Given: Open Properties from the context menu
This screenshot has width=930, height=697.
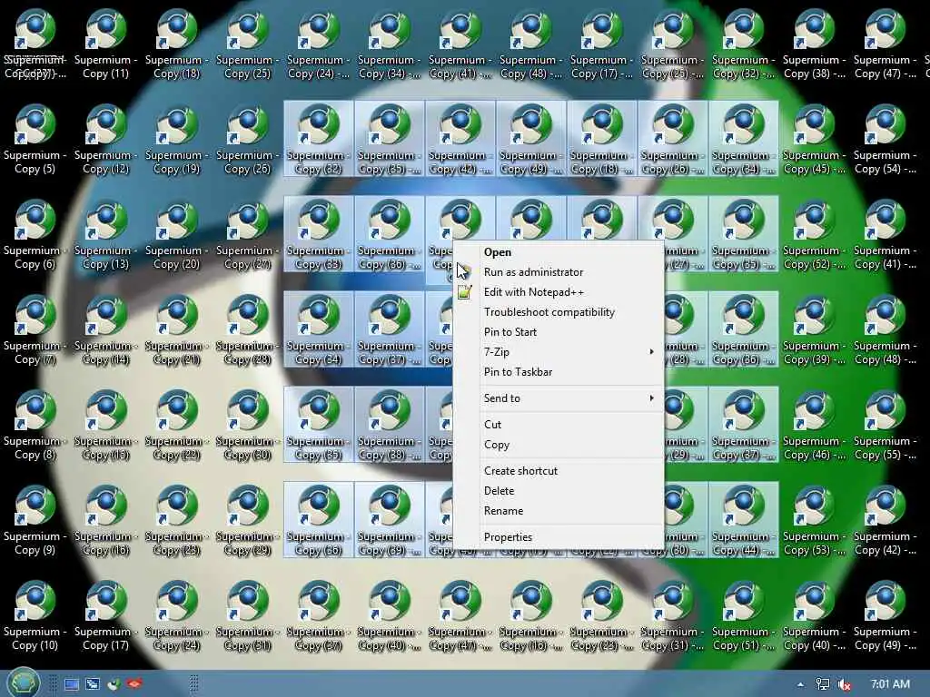Looking at the screenshot, I should 559,537.
